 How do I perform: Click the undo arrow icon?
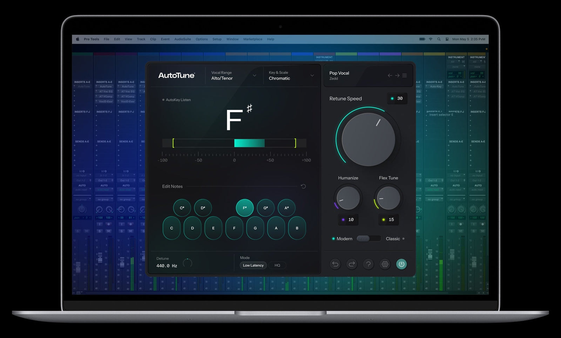coord(335,264)
